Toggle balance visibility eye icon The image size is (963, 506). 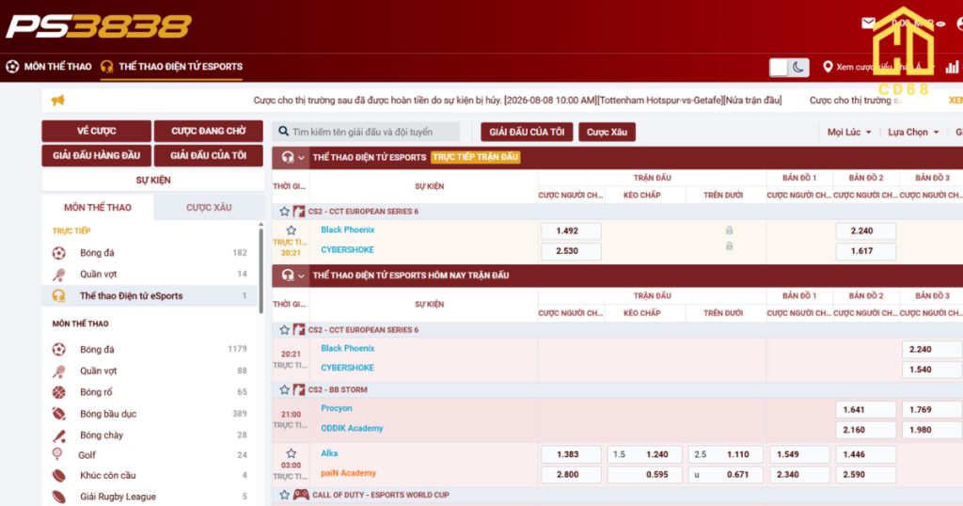[x=940, y=24]
